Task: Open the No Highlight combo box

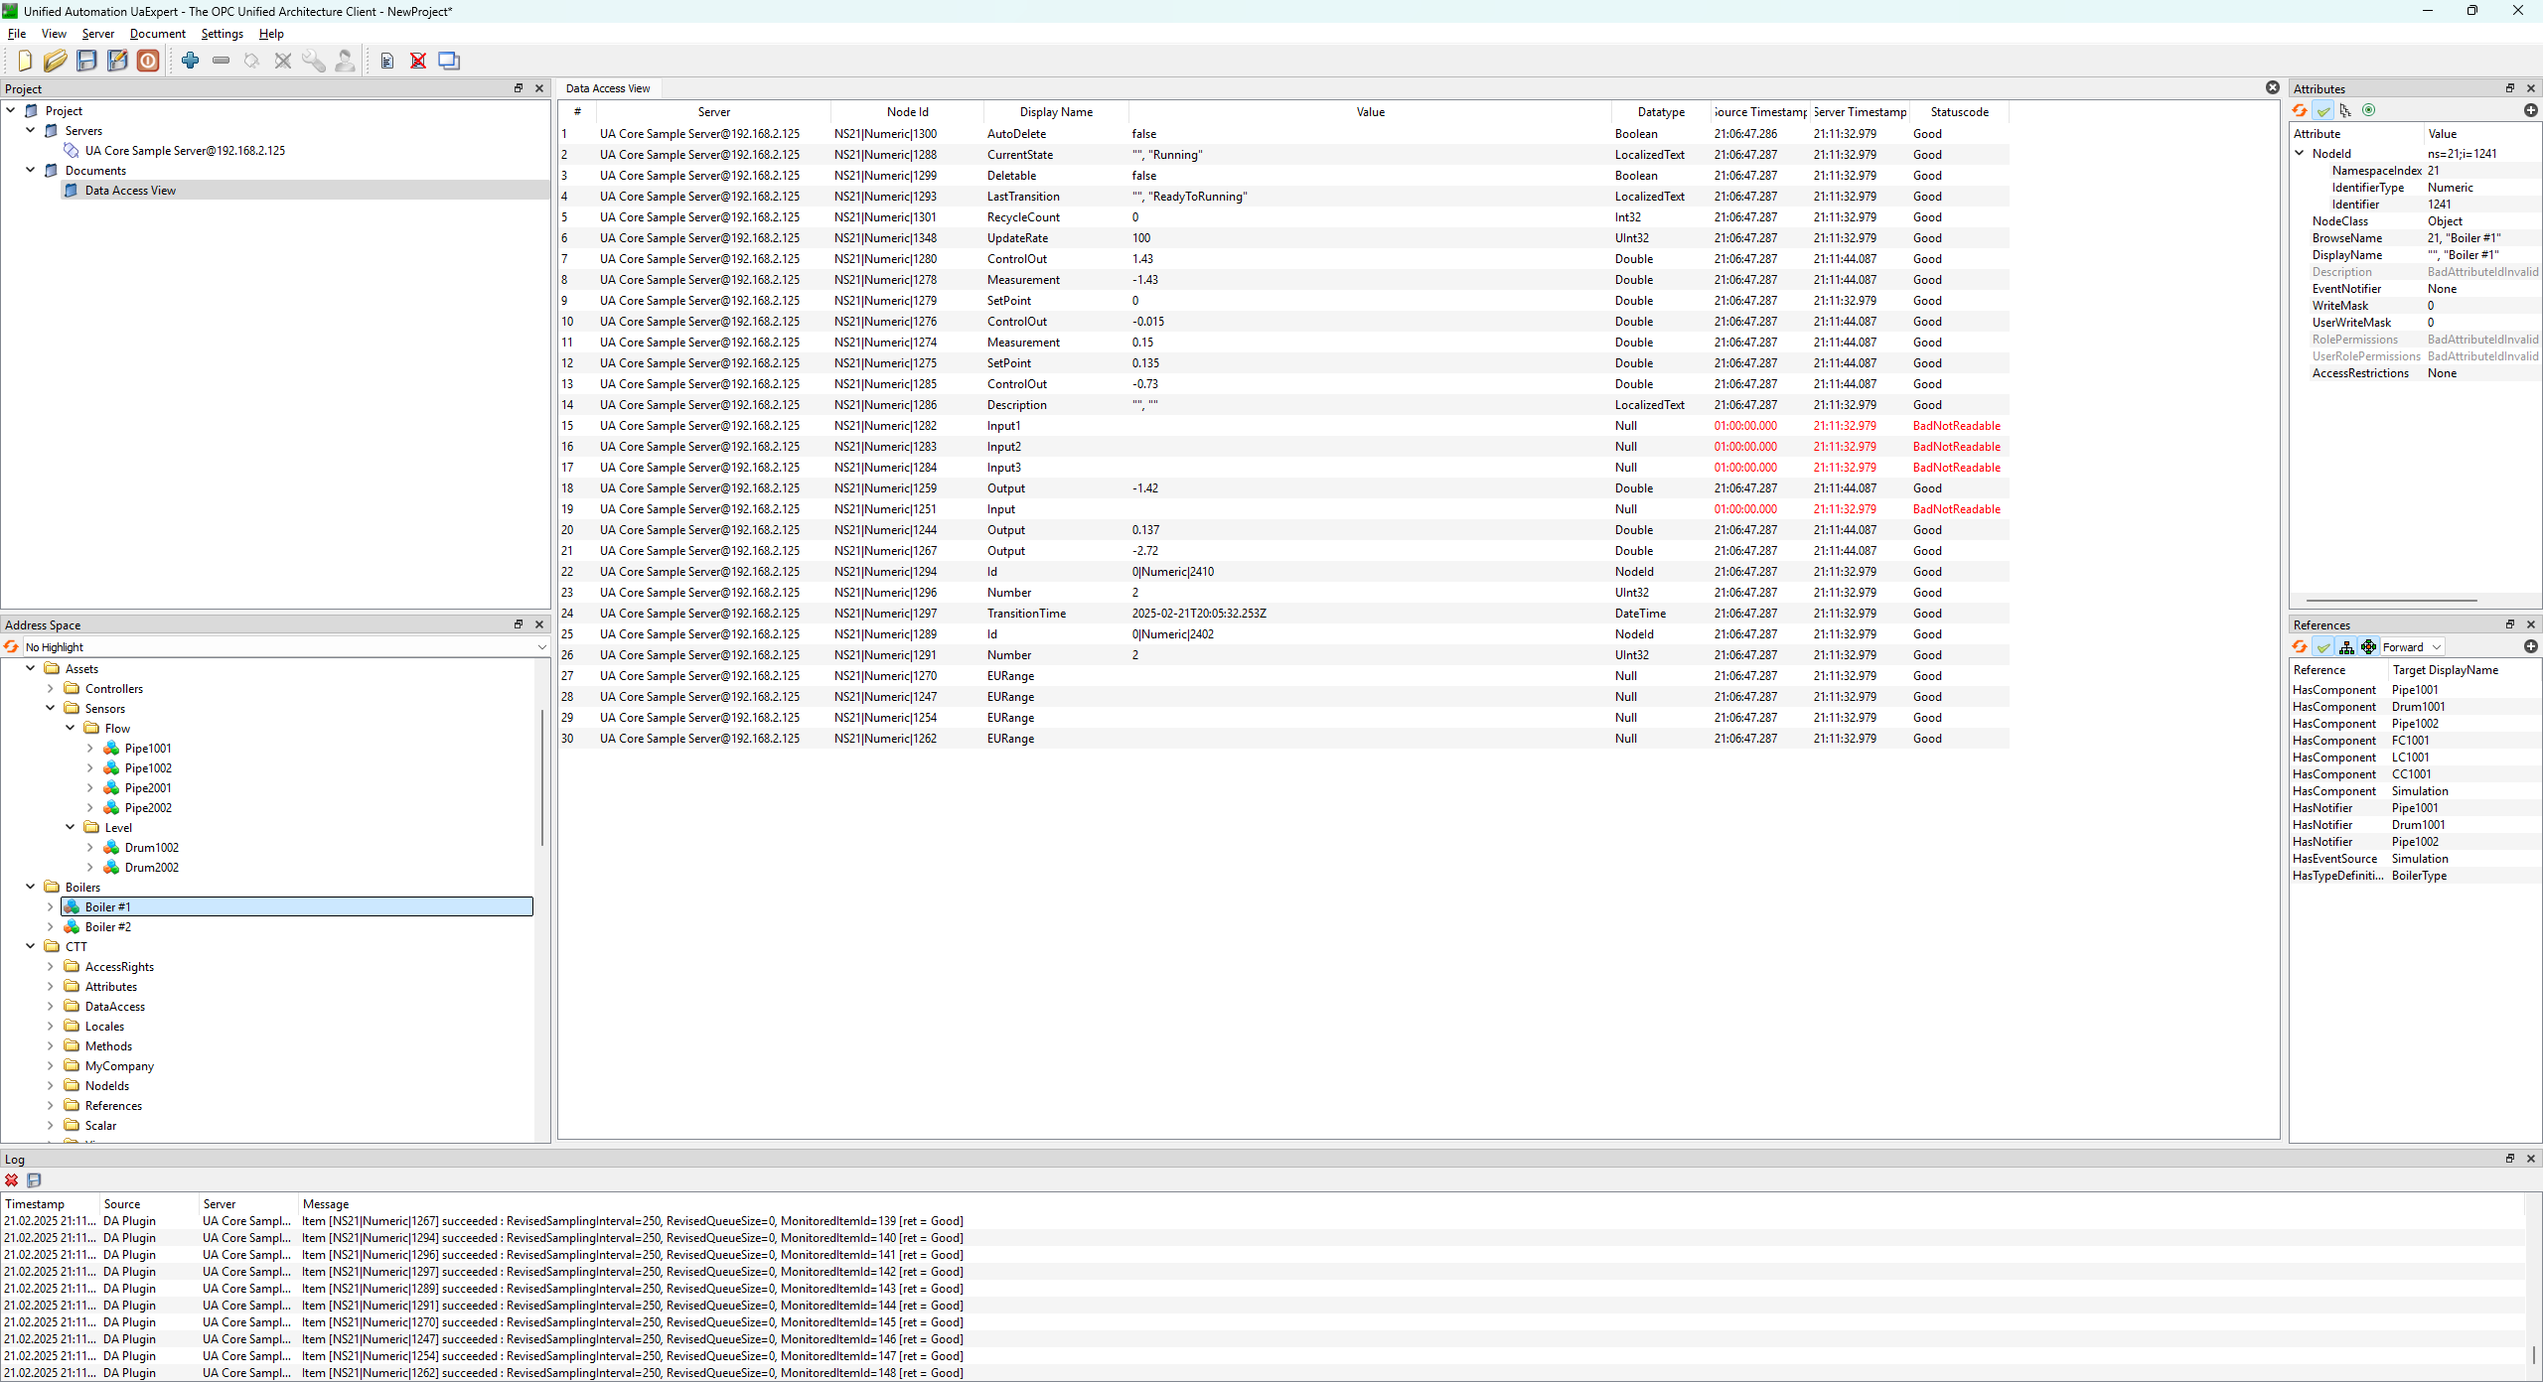Action: click(x=285, y=646)
